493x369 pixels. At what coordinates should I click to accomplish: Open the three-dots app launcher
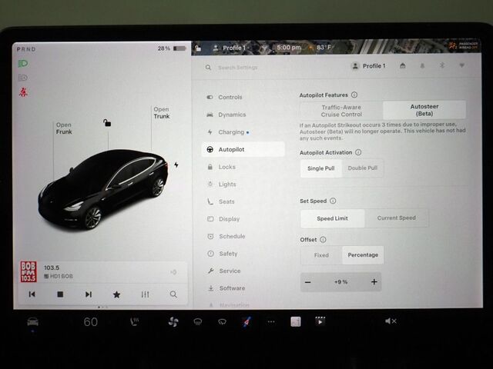[x=270, y=321]
